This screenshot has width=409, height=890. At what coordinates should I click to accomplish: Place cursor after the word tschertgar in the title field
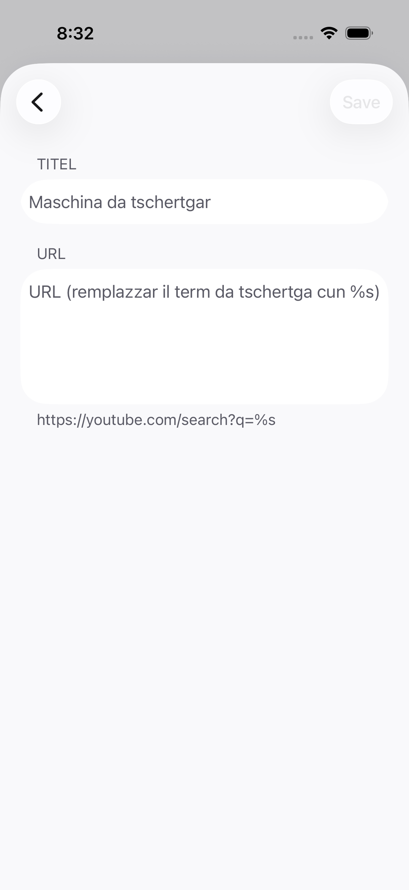point(211,202)
